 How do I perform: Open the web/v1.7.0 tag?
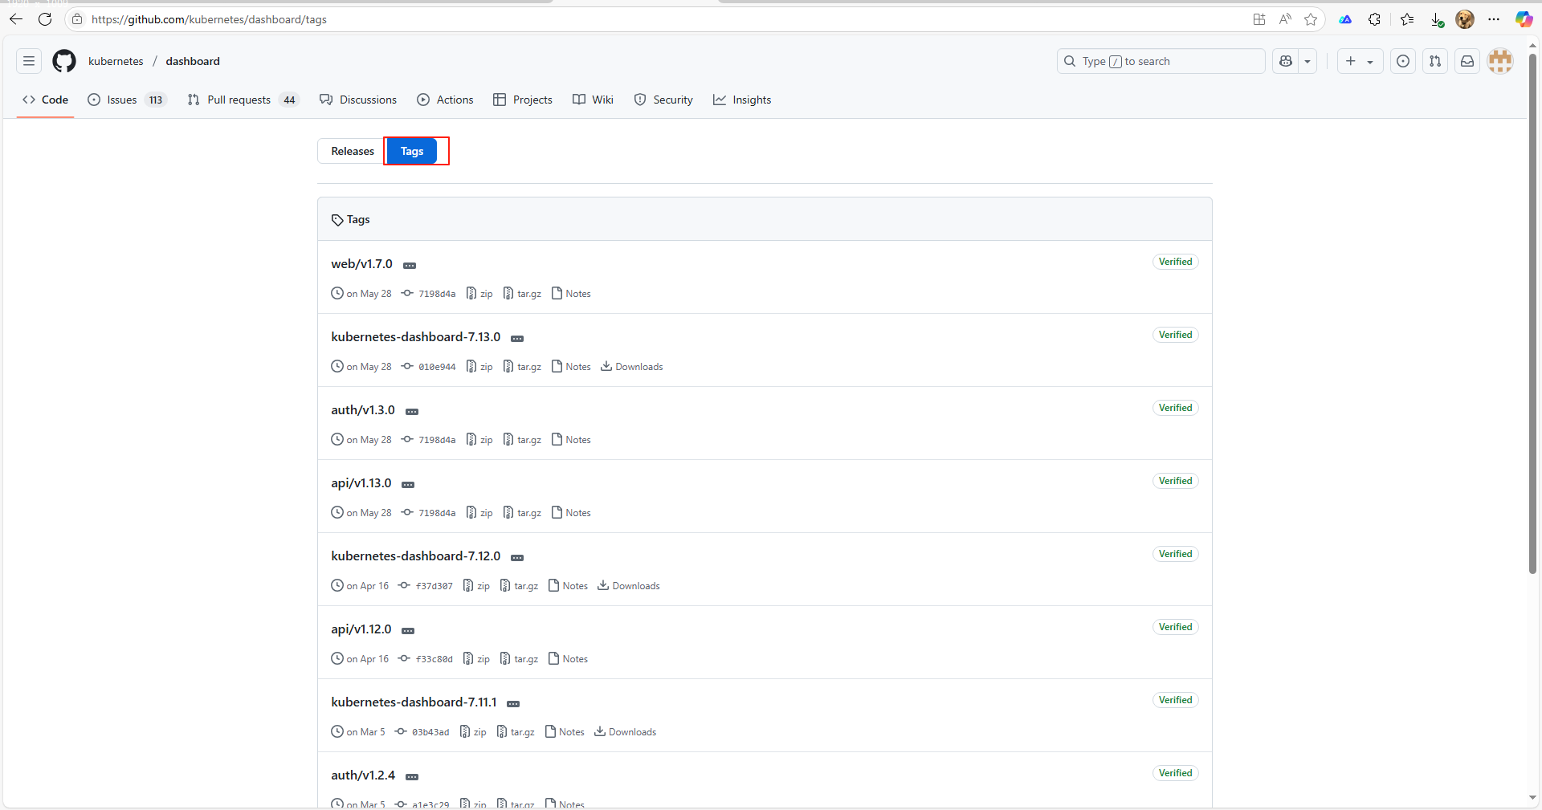point(362,264)
